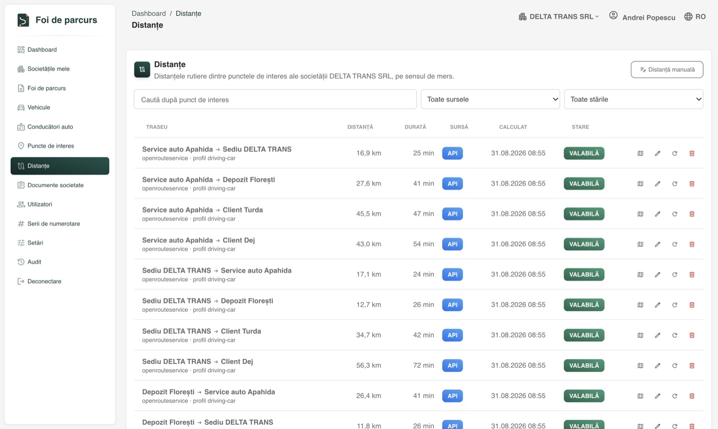
Task: Click the Distanță manuală button
Action: coord(667,70)
